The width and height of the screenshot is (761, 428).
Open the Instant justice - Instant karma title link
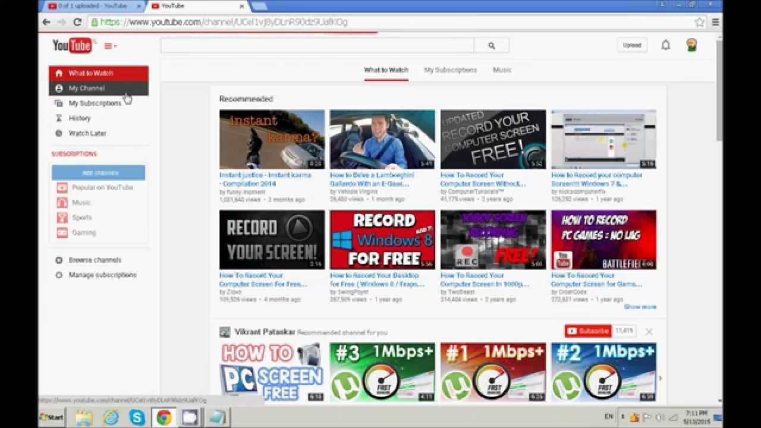pyautogui.click(x=265, y=180)
